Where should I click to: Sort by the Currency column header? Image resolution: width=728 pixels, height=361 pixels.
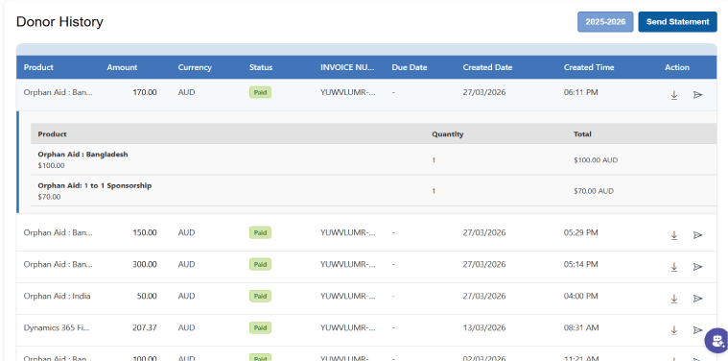195,67
